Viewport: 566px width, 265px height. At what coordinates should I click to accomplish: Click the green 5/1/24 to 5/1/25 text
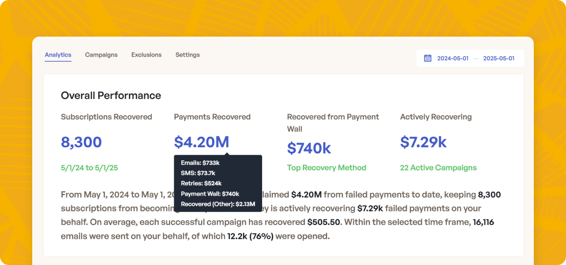pos(89,168)
